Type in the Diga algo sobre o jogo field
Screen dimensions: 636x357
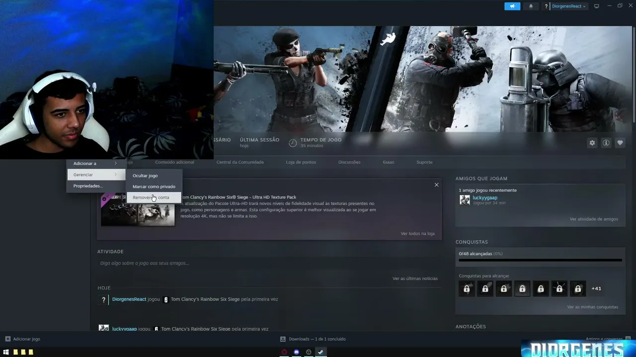[268, 263]
